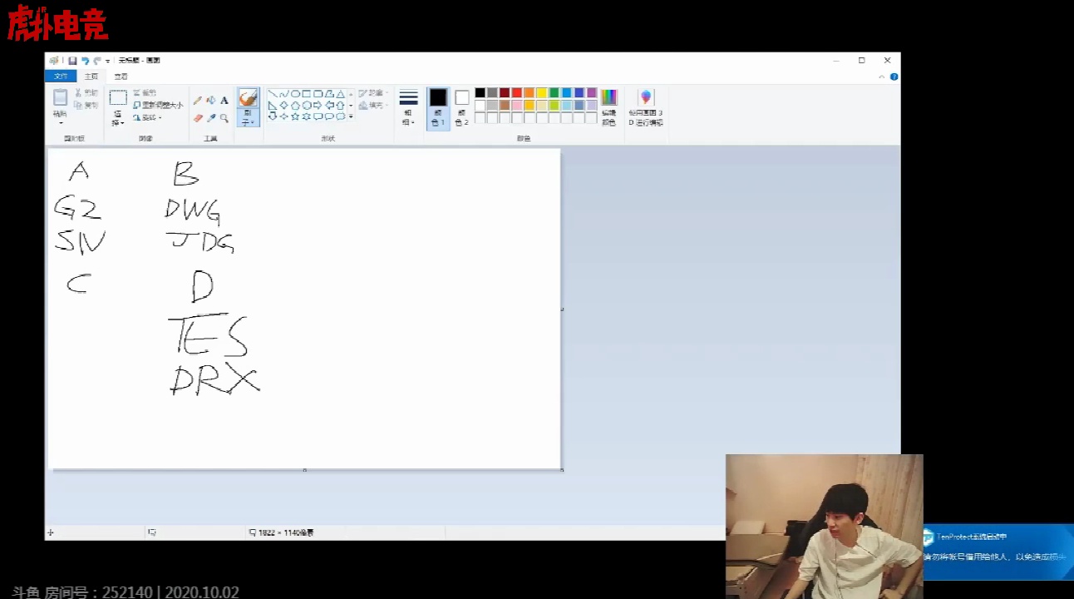Select Color 1 foreground box

click(x=438, y=107)
